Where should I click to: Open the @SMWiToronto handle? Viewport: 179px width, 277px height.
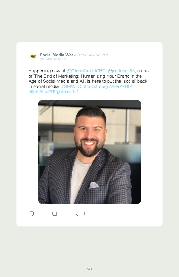click(x=53, y=59)
